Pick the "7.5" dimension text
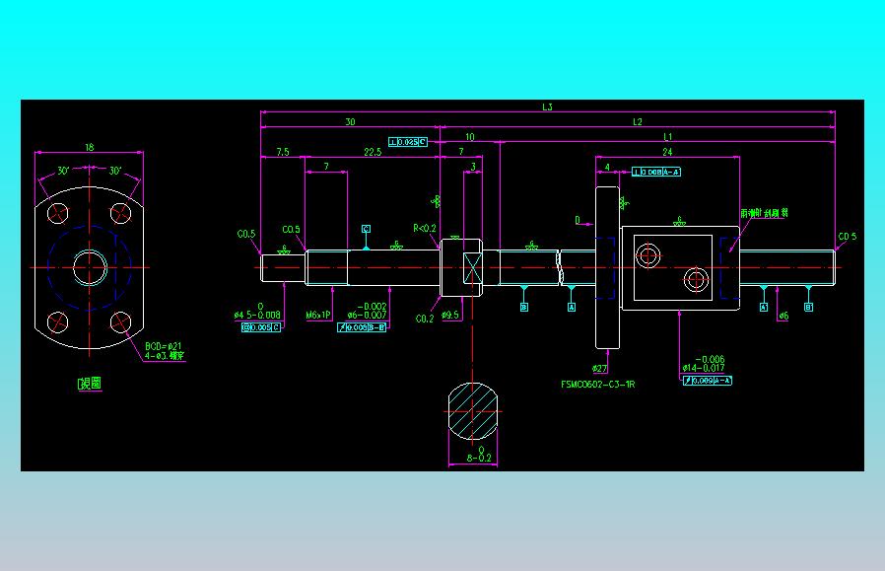 (283, 152)
